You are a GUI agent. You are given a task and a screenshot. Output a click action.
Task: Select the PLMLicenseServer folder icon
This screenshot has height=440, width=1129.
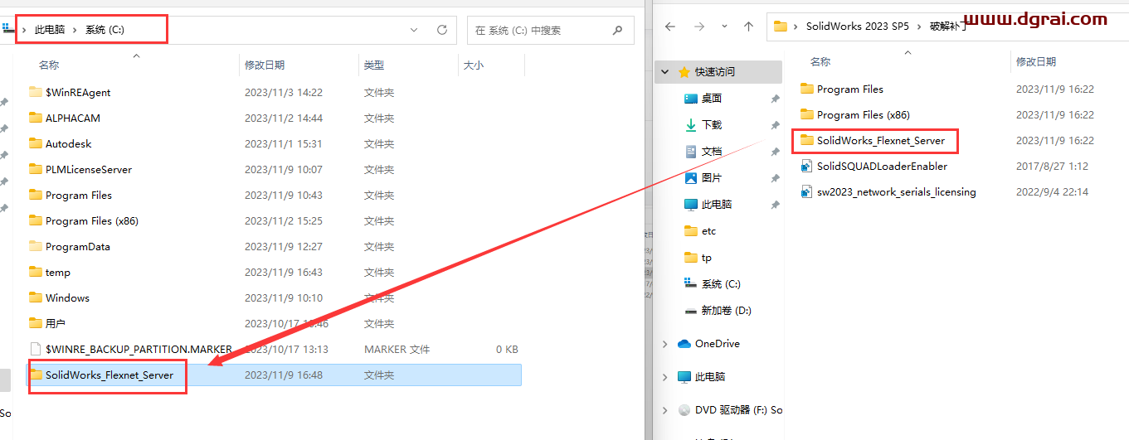(x=36, y=169)
